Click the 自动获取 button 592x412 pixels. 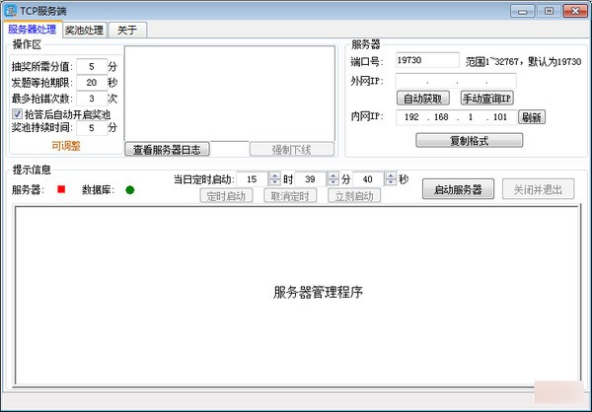(x=423, y=99)
